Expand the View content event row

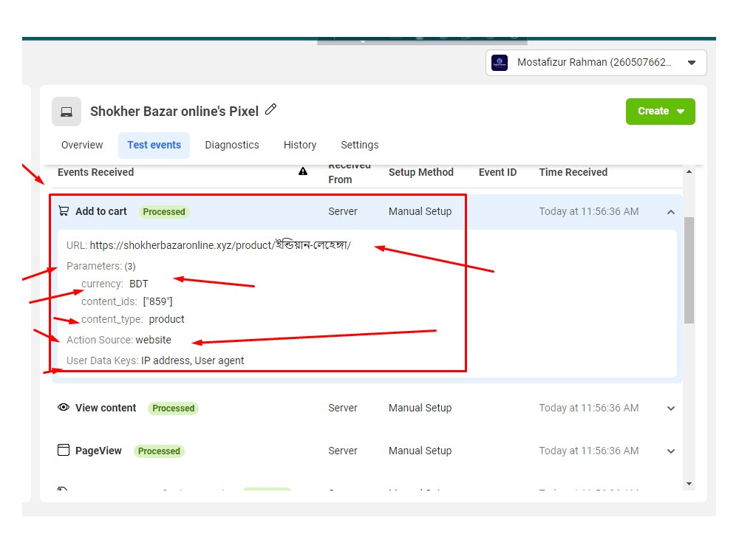pyautogui.click(x=671, y=408)
